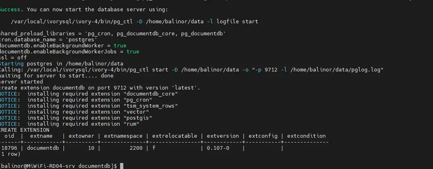The width and height of the screenshot is (433, 169).
Task: Click 'true' value of enableBackgroundWorker
Action: coord(120,46)
